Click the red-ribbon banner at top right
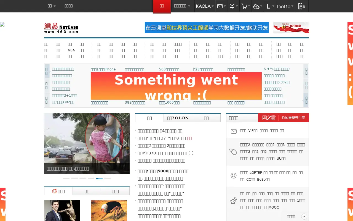 click(291, 28)
